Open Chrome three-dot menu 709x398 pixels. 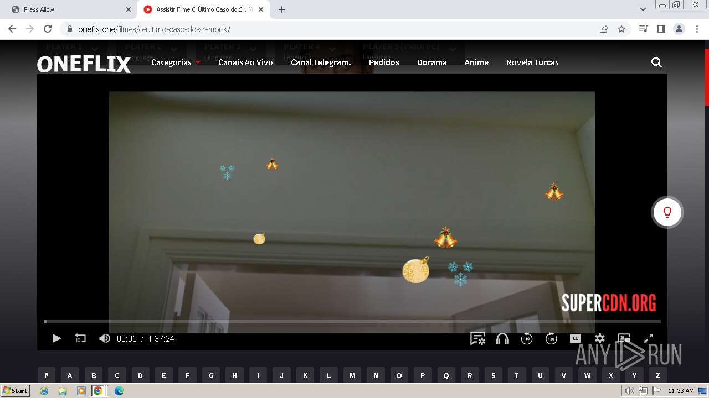(697, 29)
